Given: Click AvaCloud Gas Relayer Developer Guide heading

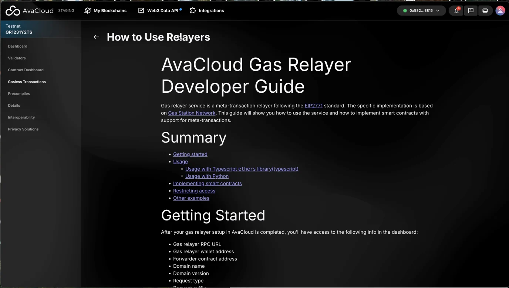Looking at the screenshot, I should coord(256,75).
